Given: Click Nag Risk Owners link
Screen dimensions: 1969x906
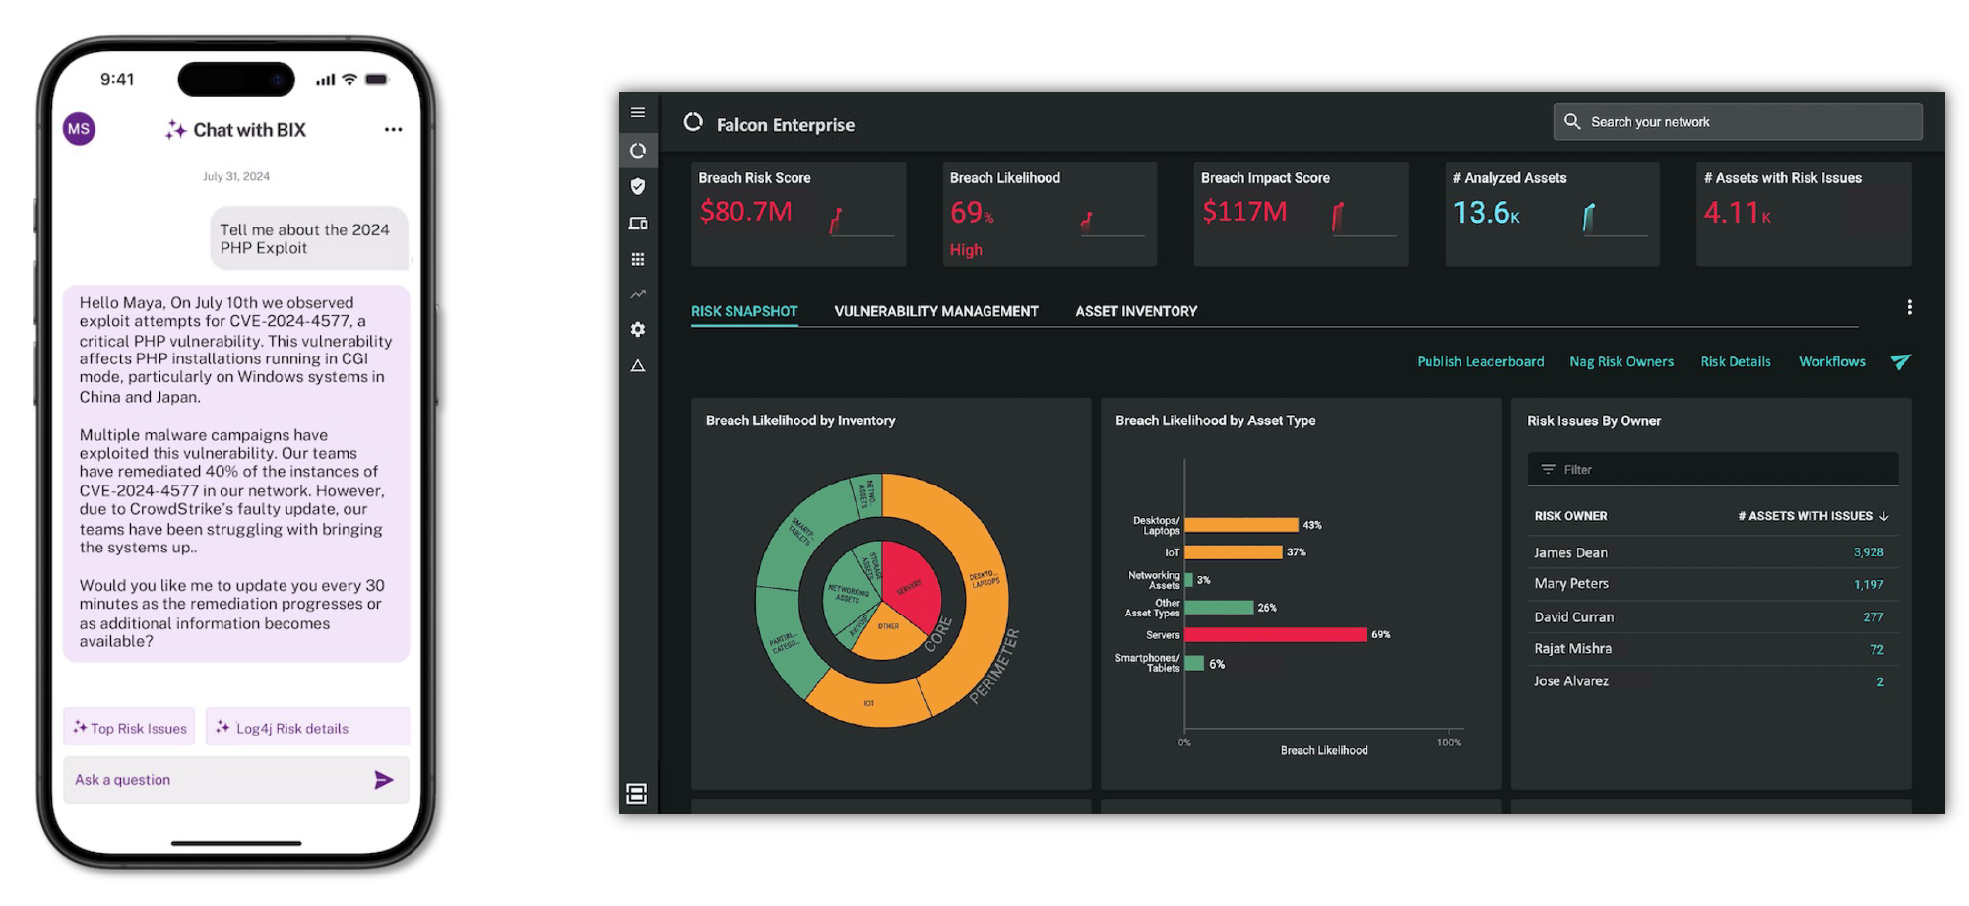Looking at the screenshot, I should [x=1620, y=361].
